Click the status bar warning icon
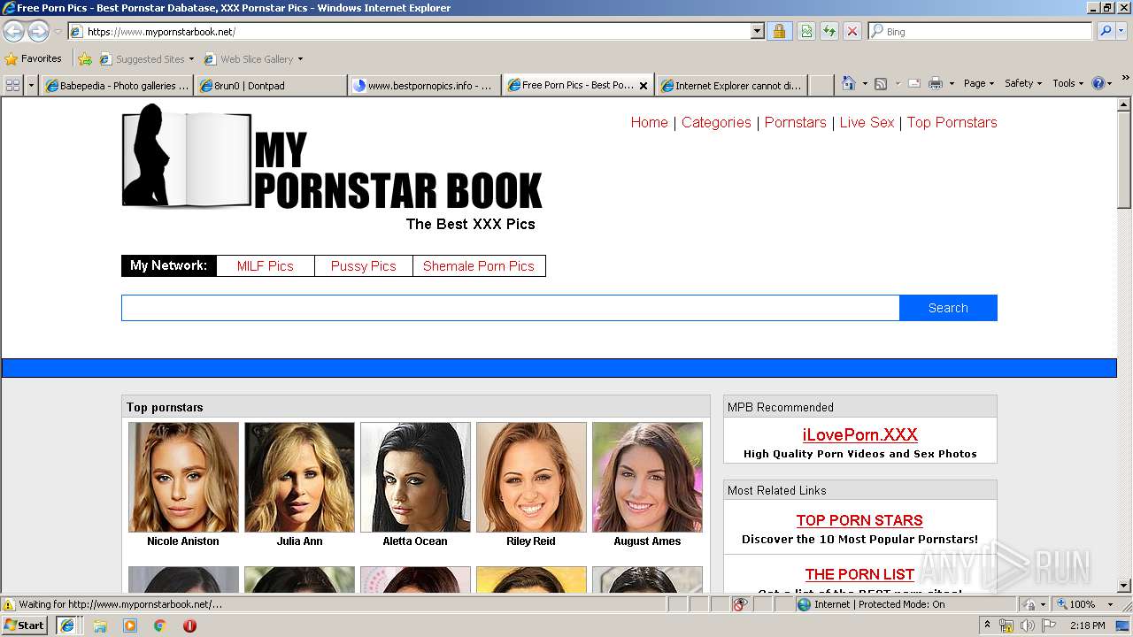1133x637 pixels. pyautogui.click(x=9, y=604)
